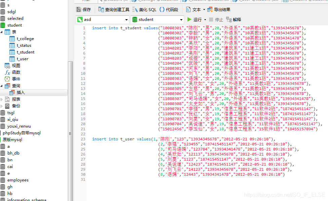Click the t_user table icon
The height and width of the screenshot is (201, 328).
coord(12,59)
